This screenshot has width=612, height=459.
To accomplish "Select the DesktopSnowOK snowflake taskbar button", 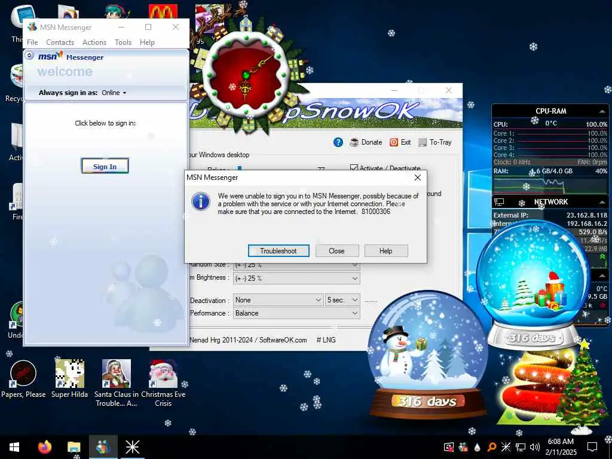I will (x=132, y=447).
